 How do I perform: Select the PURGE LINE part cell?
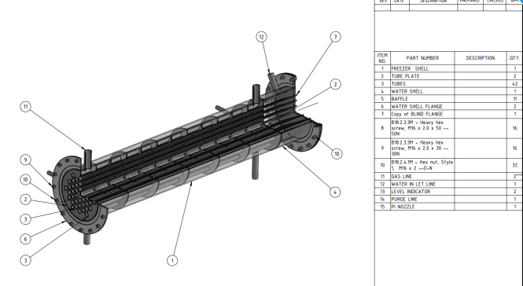point(422,199)
